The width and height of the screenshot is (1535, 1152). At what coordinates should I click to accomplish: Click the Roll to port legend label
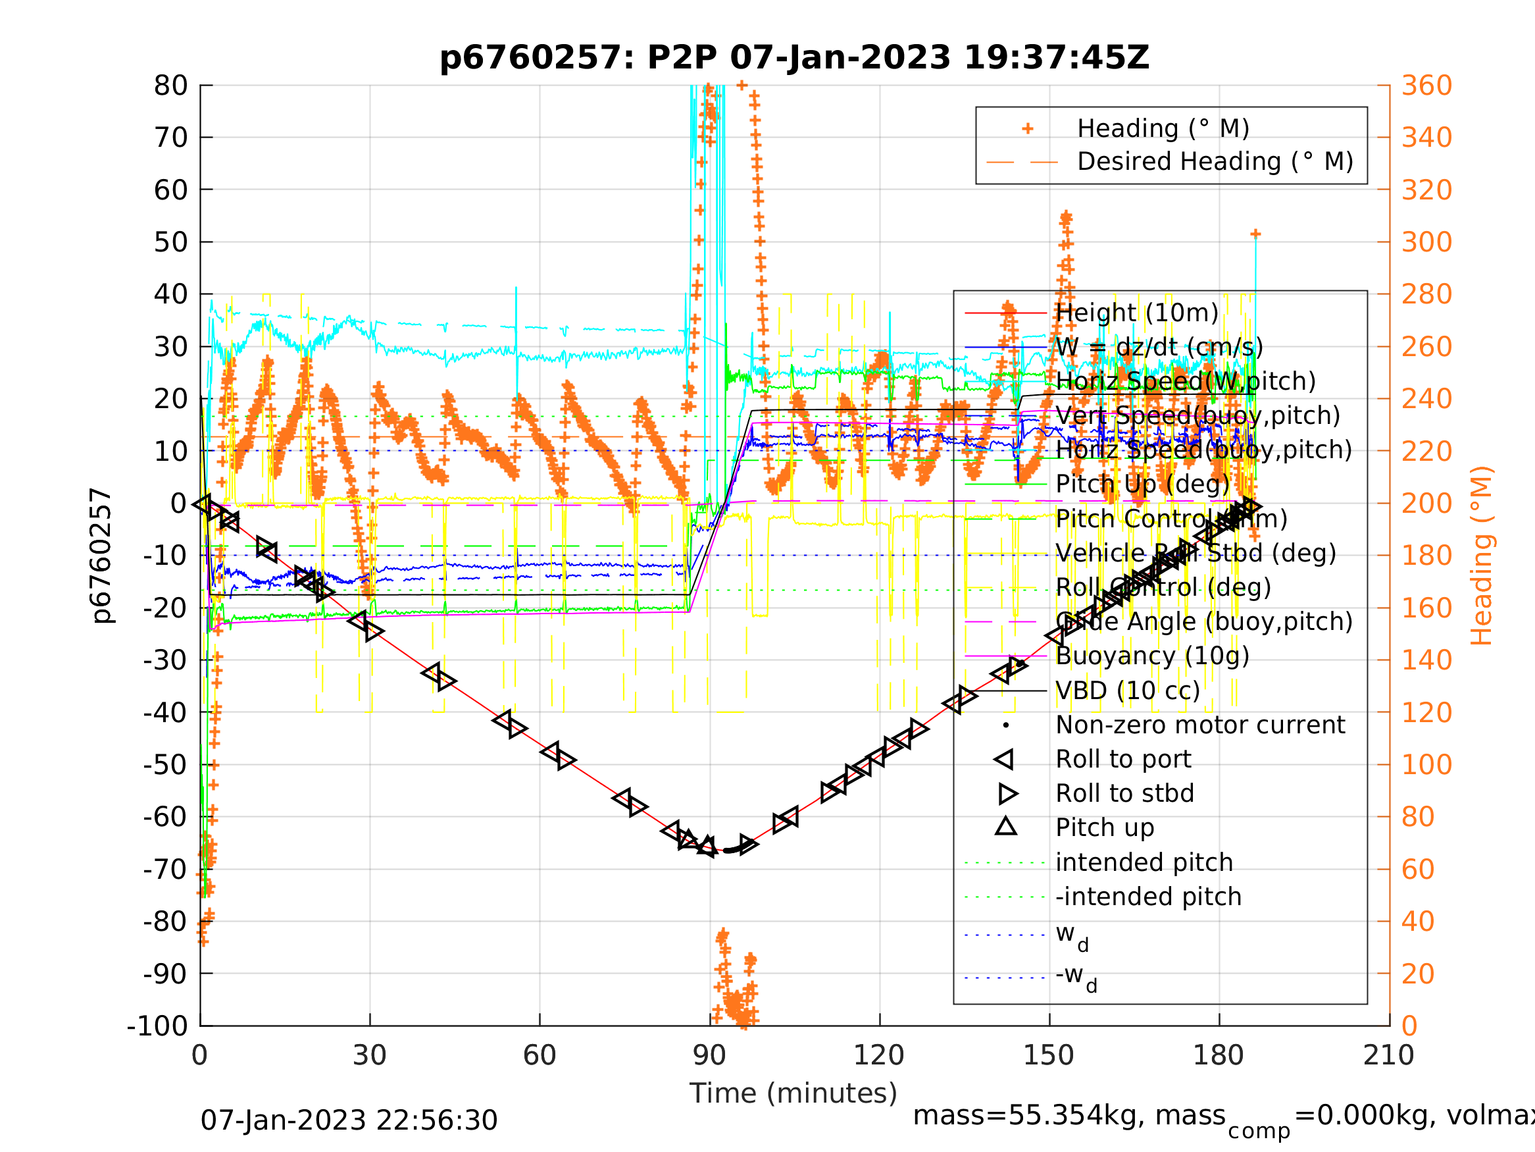1123,759
